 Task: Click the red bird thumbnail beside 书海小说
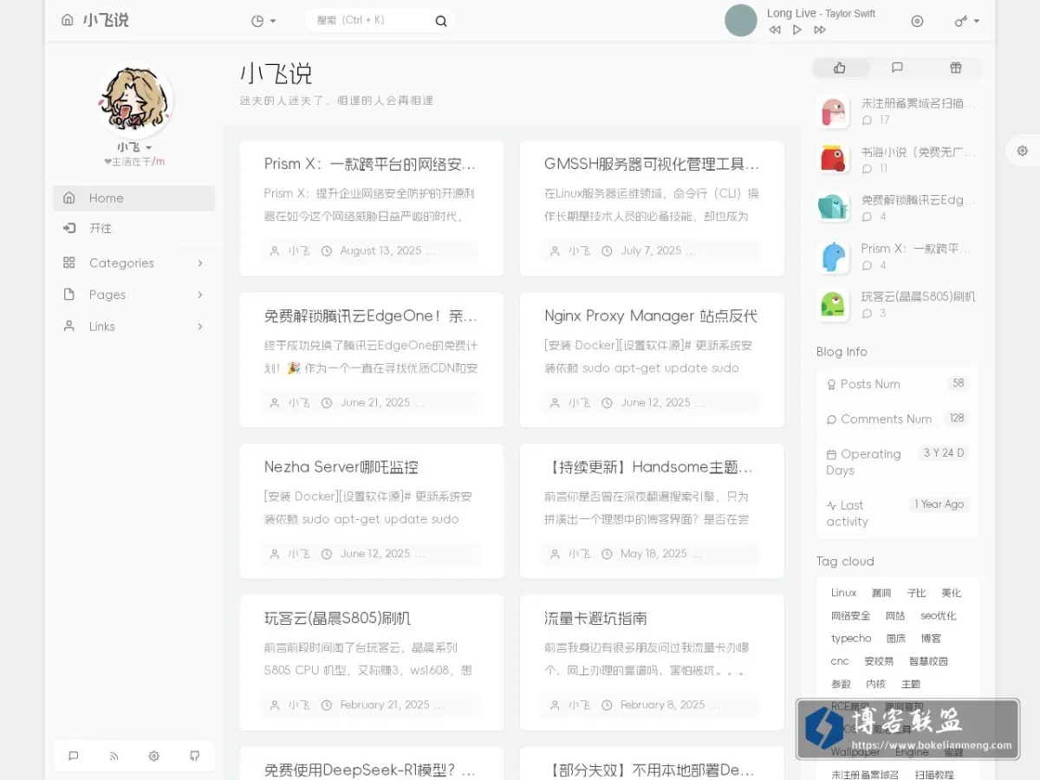(834, 159)
